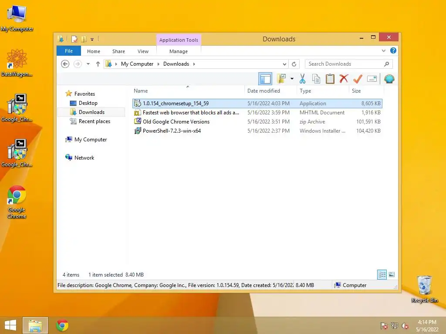Select Network in the navigation pane
This screenshot has width=446, height=334.
(x=80, y=157)
